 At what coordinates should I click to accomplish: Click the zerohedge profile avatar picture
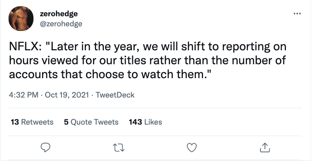pyautogui.click(x=21, y=19)
